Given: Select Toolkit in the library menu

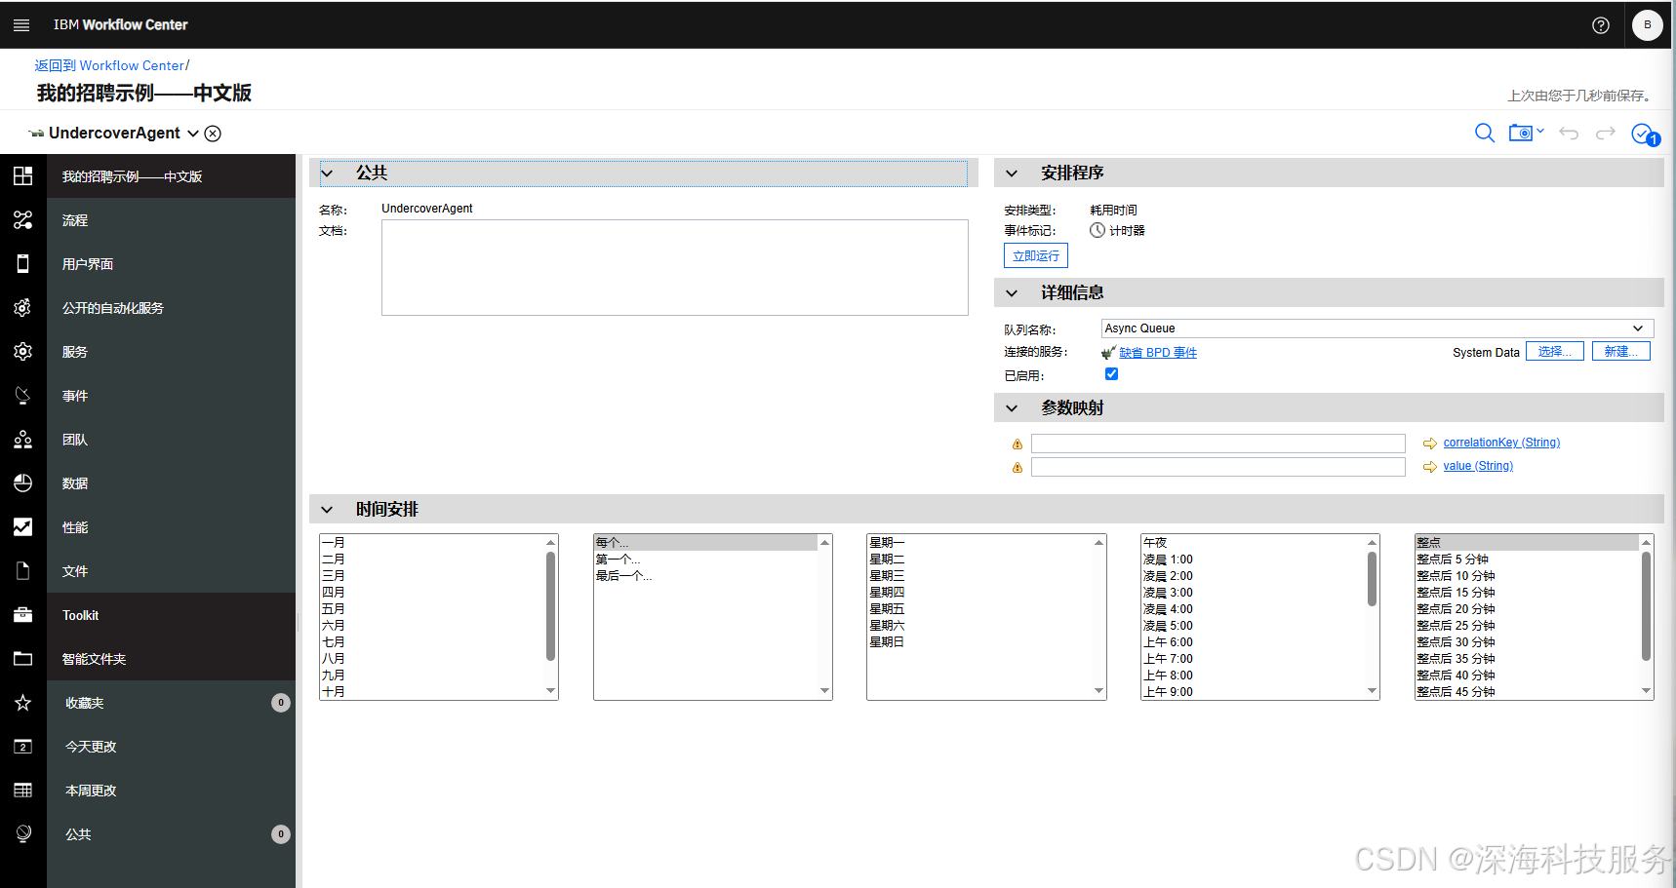Looking at the screenshot, I should pyautogui.click(x=171, y=615).
